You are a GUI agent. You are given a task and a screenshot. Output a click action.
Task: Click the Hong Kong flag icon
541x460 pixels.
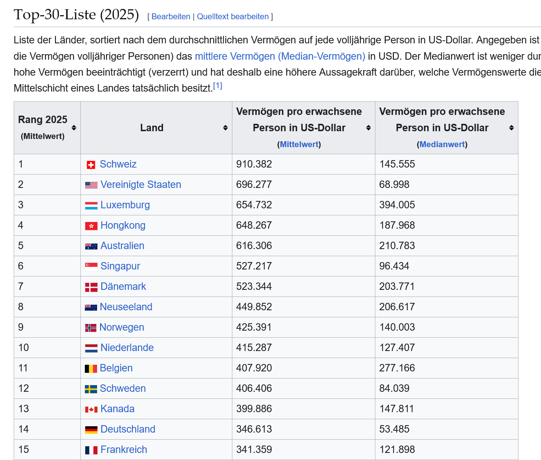pyautogui.click(x=91, y=226)
